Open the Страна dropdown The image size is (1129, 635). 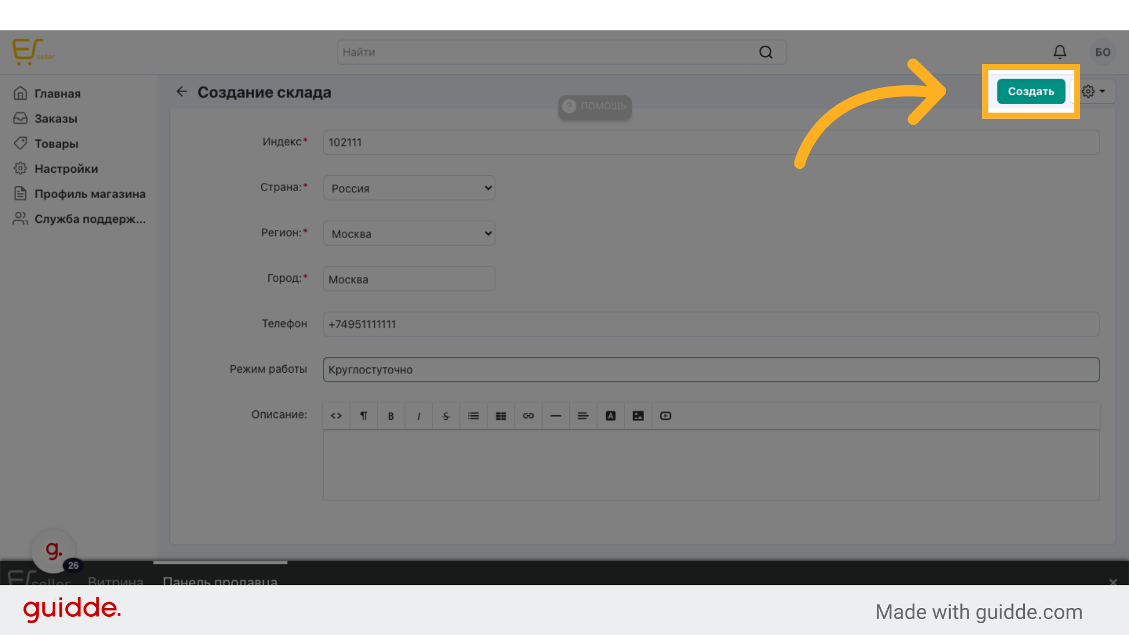click(409, 188)
